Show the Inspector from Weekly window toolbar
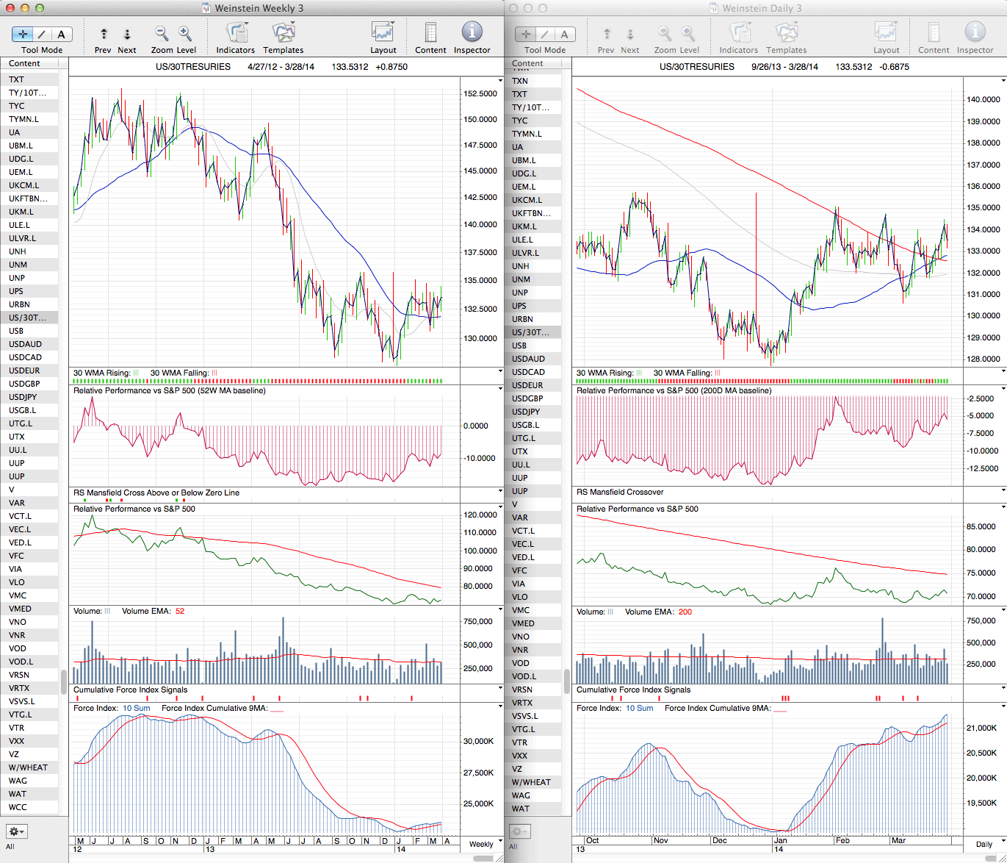1007x863 pixels. coord(472,33)
